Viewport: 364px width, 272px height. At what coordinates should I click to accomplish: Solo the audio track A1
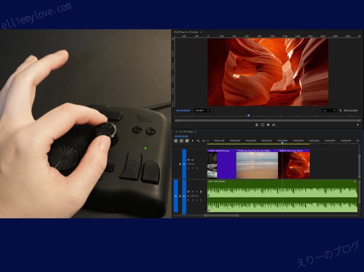click(196, 192)
